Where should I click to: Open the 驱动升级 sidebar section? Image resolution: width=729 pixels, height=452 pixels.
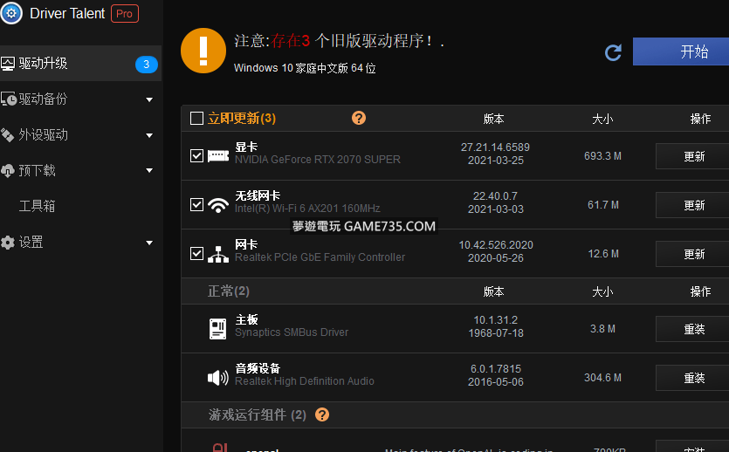[44, 64]
